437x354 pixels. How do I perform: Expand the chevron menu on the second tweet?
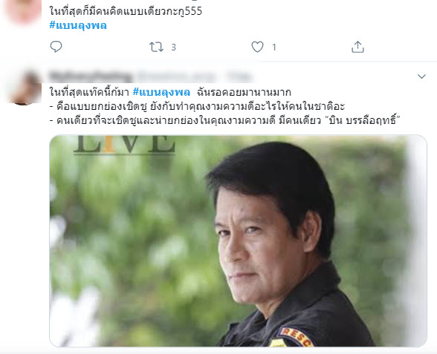click(421, 76)
